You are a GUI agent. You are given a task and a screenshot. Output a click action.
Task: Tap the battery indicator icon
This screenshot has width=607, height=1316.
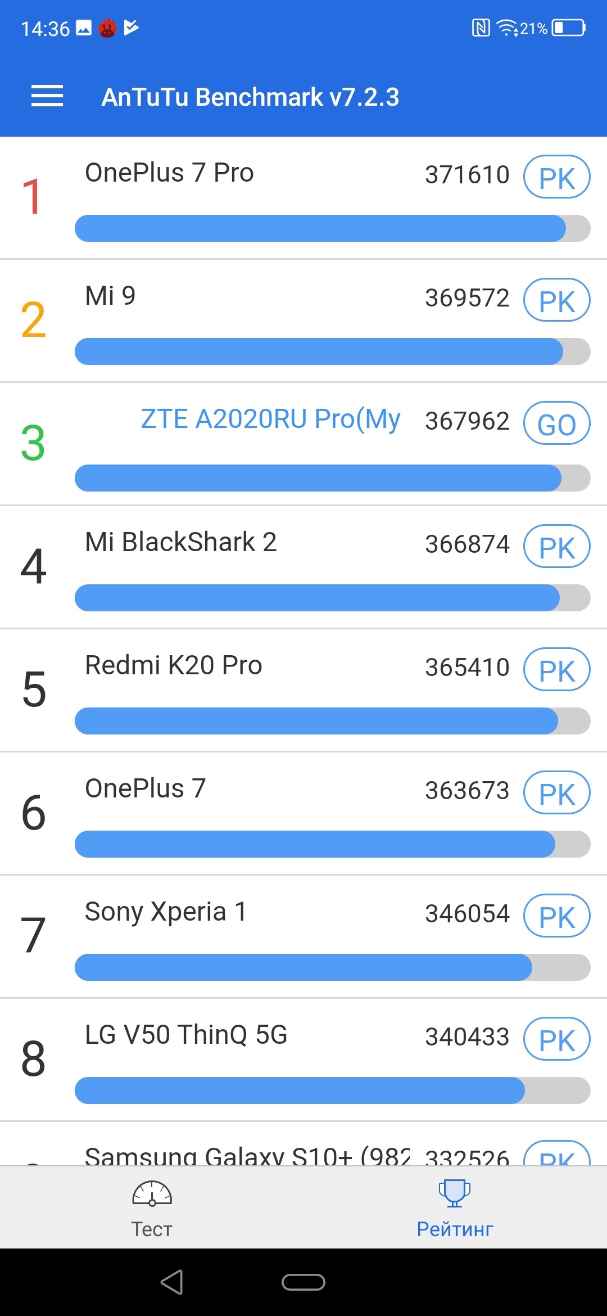pos(569,28)
